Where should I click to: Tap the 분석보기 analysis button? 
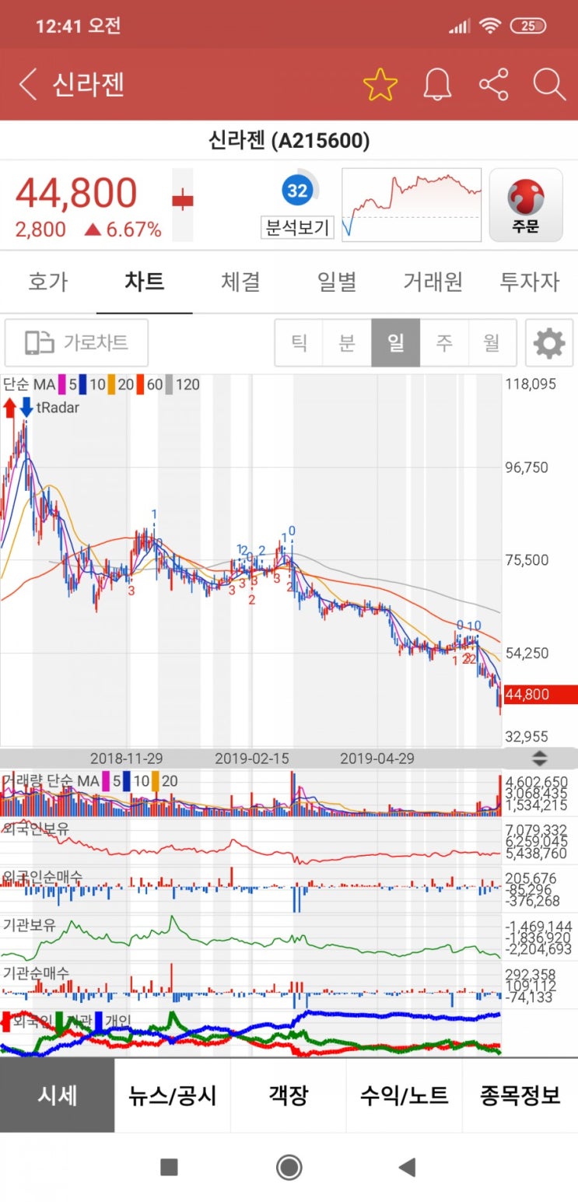[297, 228]
